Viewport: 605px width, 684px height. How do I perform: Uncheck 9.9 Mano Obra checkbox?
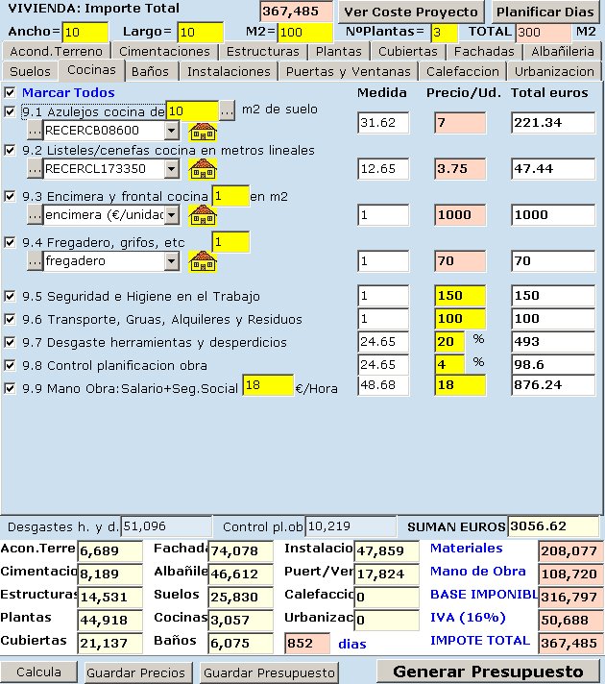coord(10,388)
